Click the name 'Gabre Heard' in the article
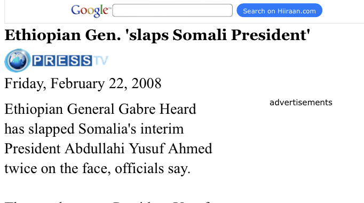 [157, 109]
